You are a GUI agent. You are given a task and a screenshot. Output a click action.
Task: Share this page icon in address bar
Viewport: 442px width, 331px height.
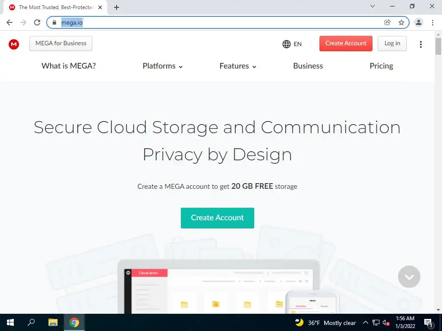click(388, 22)
